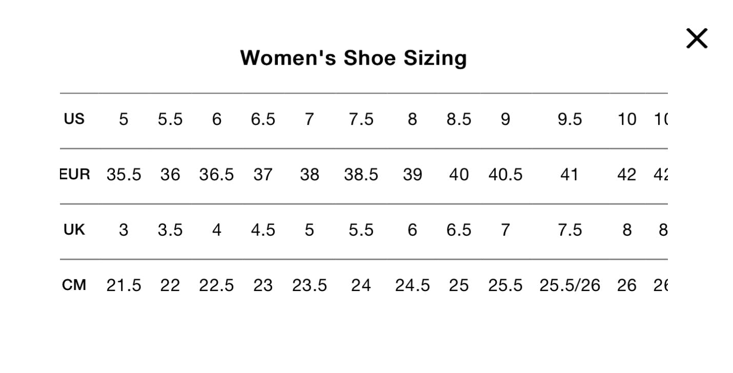Select EUR size 35.5
The height and width of the screenshot is (373, 733).
click(x=124, y=174)
